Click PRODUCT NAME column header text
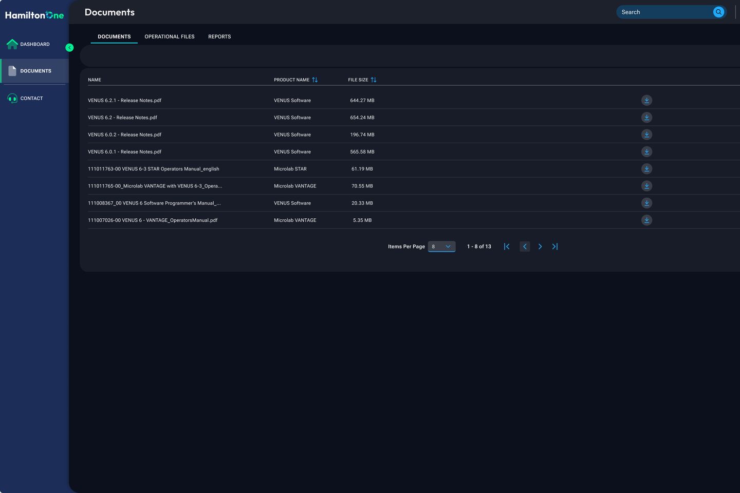The width and height of the screenshot is (740, 493). tap(291, 80)
